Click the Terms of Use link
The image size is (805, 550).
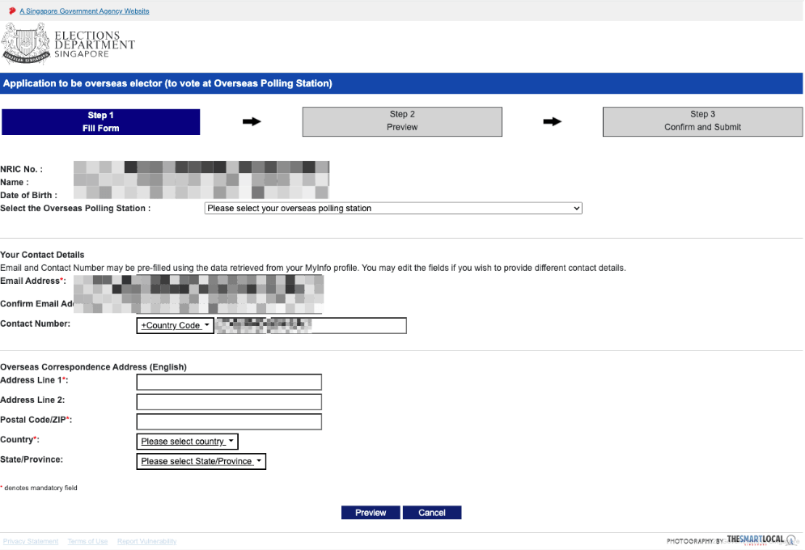tap(87, 541)
